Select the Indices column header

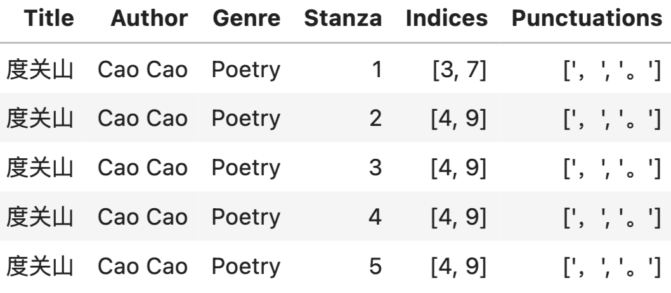[x=446, y=19]
